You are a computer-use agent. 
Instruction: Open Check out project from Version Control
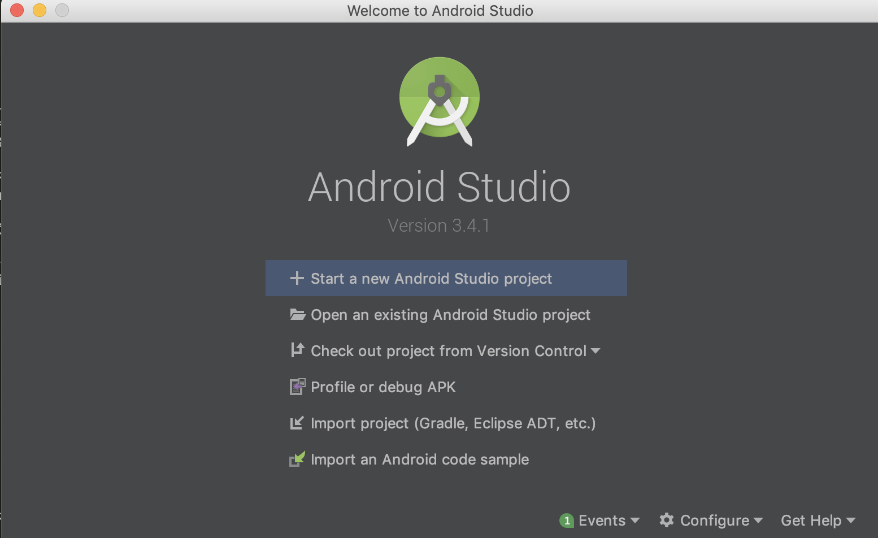coord(446,350)
